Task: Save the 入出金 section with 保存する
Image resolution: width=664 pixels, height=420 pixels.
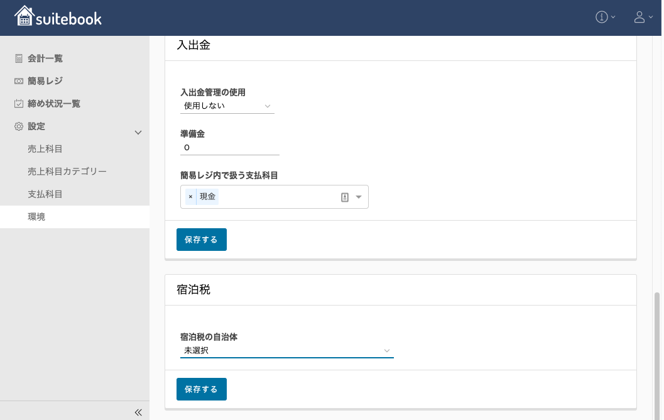Action: pos(202,240)
